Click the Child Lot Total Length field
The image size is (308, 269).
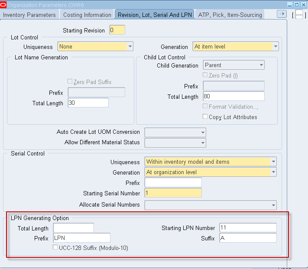click(234, 96)
